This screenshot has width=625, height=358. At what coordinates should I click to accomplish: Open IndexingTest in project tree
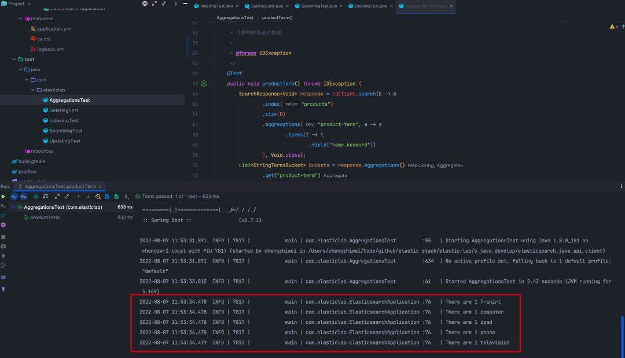(64, 121)
